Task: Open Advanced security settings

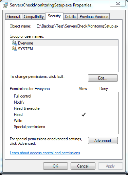Action: click(103, 141)
